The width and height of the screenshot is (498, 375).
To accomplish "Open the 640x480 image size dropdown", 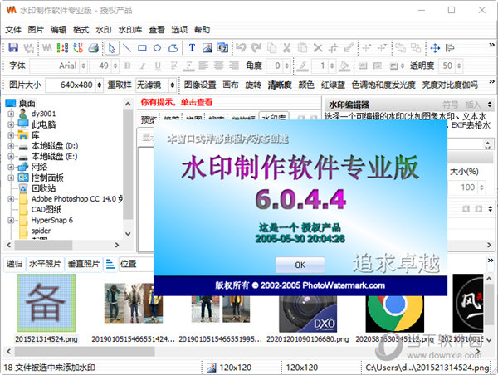I will (x=100, y=85).
